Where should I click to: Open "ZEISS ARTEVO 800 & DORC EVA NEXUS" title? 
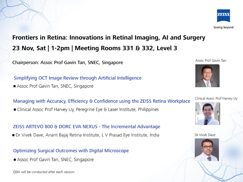click(x=87, y=126)
